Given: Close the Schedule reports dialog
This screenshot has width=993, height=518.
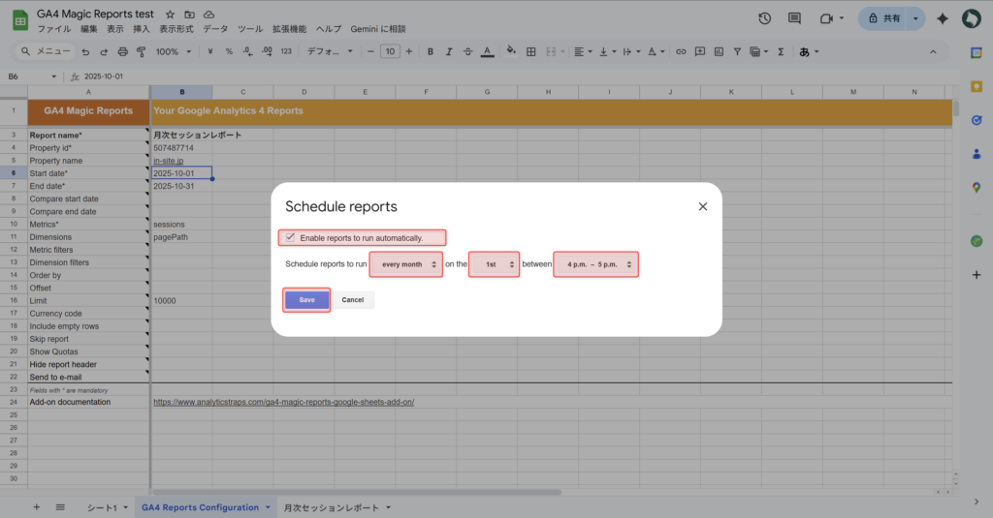Looking at the screenshot, I should (703, 207).
